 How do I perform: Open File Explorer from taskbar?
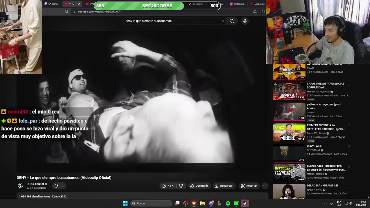[x=202, y=203]
